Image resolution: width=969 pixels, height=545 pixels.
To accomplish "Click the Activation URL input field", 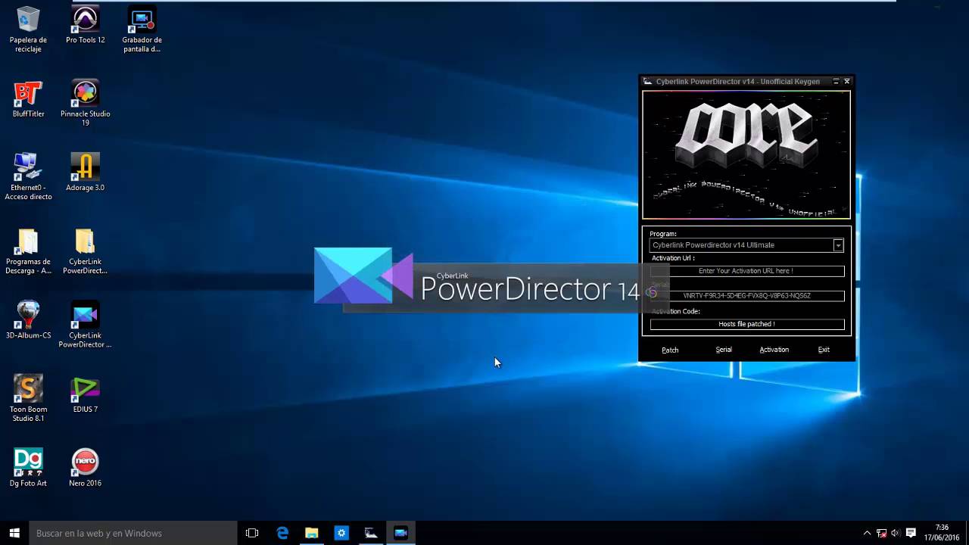I will point(746,271).
